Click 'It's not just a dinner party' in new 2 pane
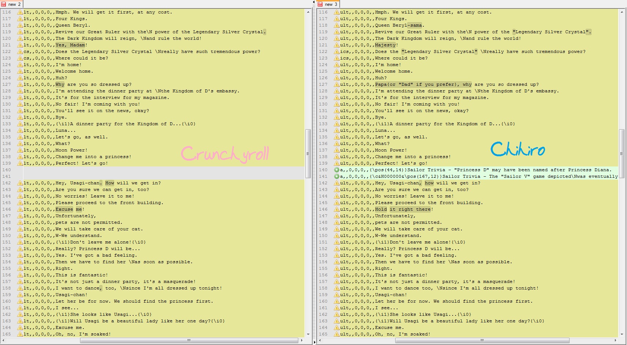This screenshot has width=627, height=345. pos(97,281)
